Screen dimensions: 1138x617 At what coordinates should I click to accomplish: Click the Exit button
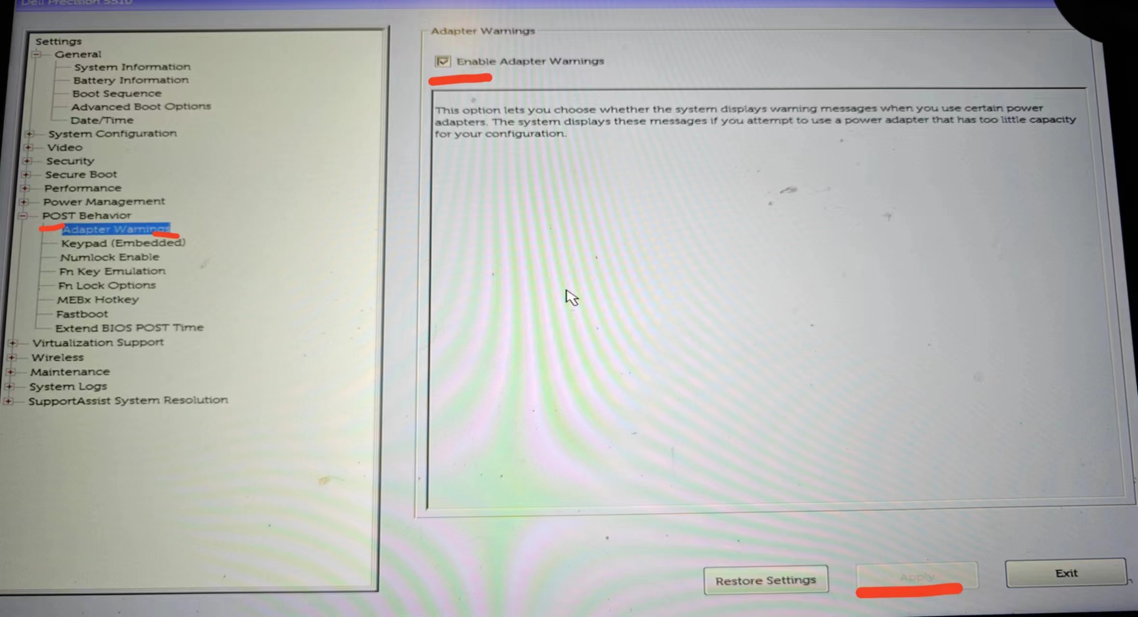click(1065, 573)
